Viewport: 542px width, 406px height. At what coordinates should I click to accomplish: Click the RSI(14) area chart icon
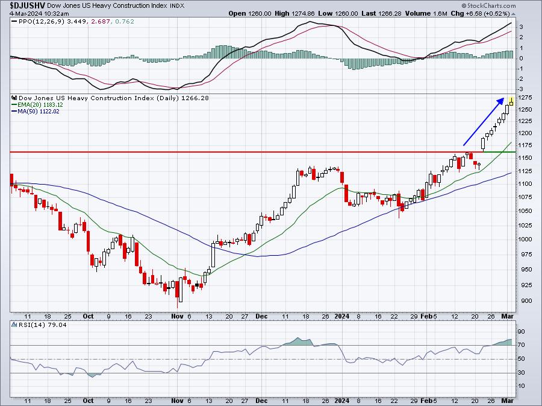click(14, 325)
